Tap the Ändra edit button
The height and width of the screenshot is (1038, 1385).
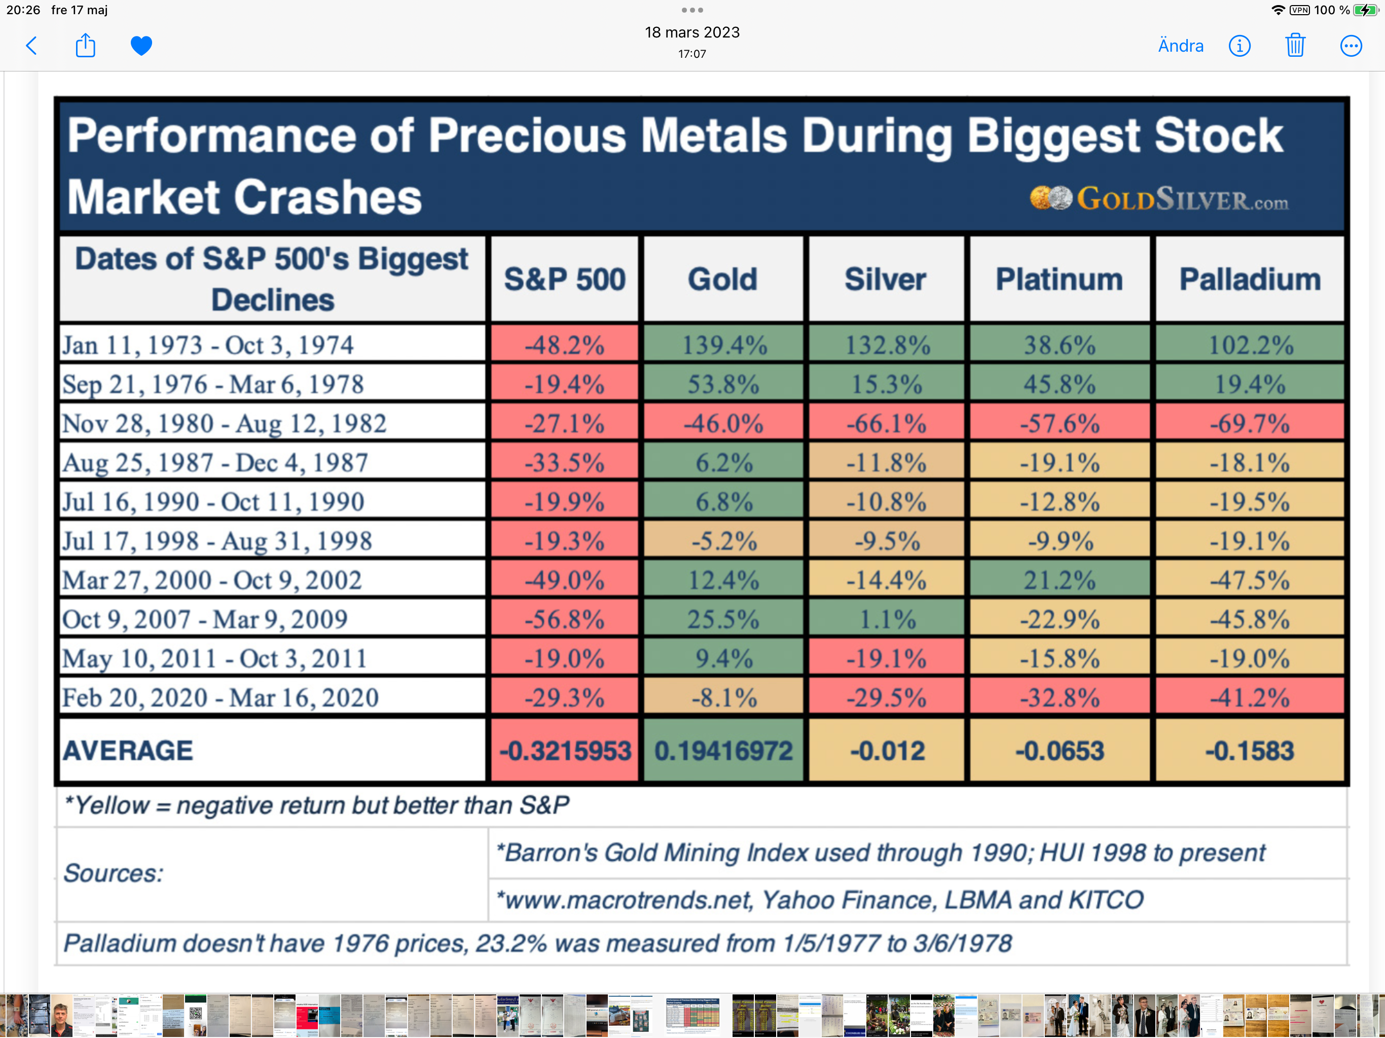click(x=1180, y=46)
